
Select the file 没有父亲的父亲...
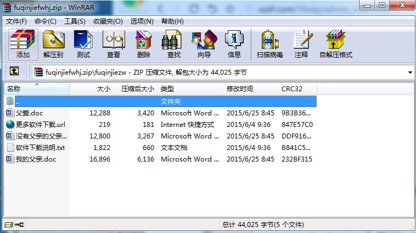(41, 136)
